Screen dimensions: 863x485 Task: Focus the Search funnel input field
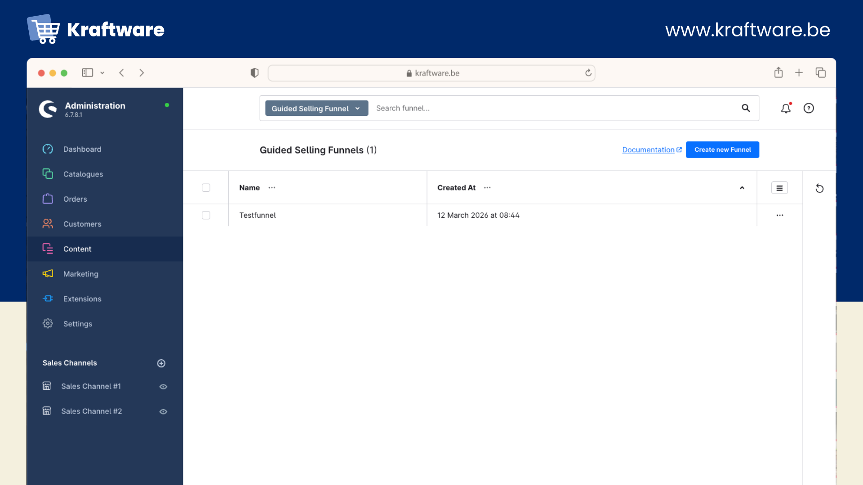coord(553,108)
